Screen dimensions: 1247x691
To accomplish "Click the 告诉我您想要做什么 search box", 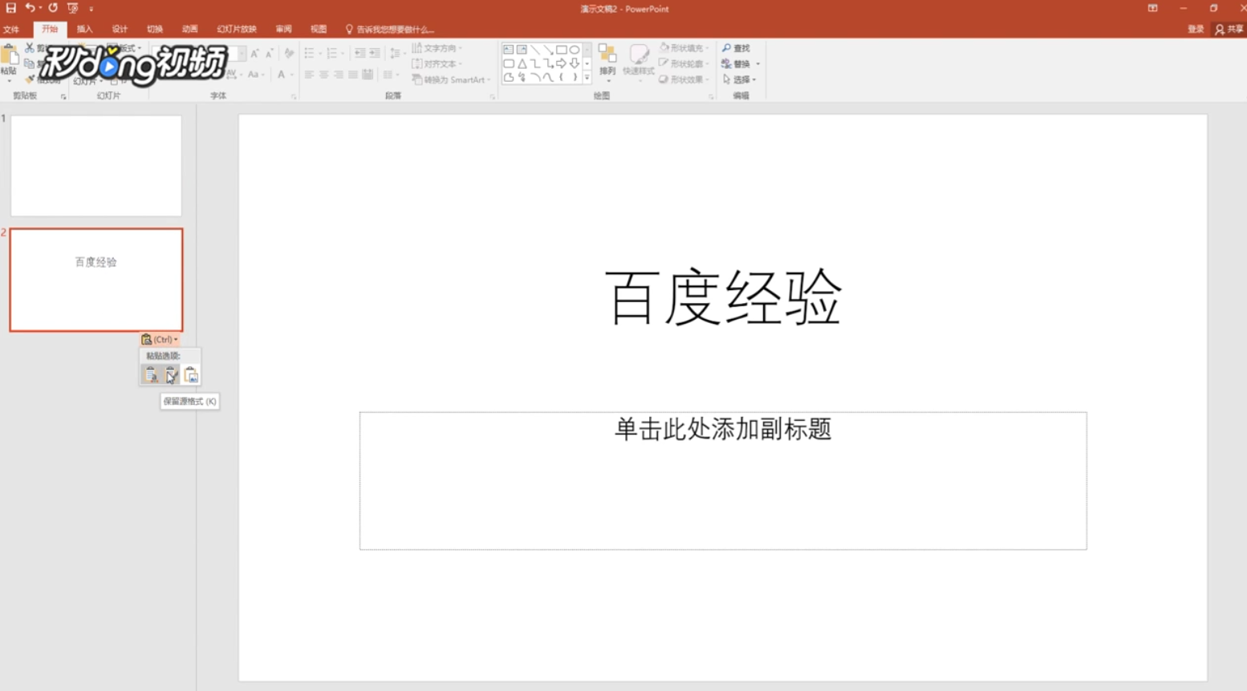I will coord(390,29).
